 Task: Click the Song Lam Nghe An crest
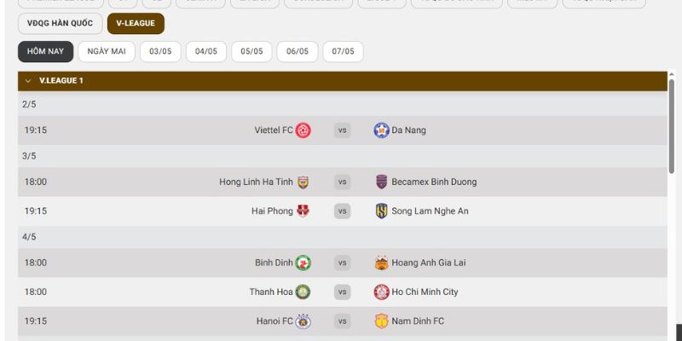tap(381, 211)
